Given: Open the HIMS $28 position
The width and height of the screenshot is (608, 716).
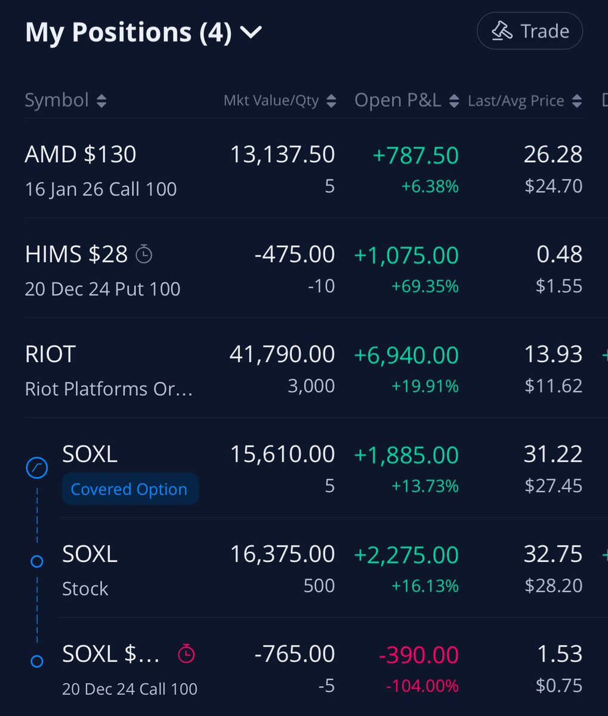Looking at the screenshot, I should pyautogui.click(x=304, y=268).
